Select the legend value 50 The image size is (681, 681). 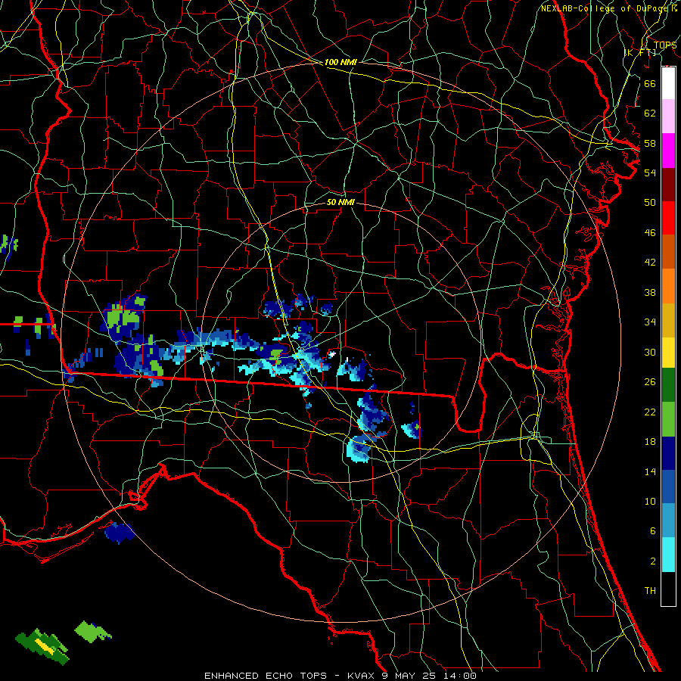[650, 203]
